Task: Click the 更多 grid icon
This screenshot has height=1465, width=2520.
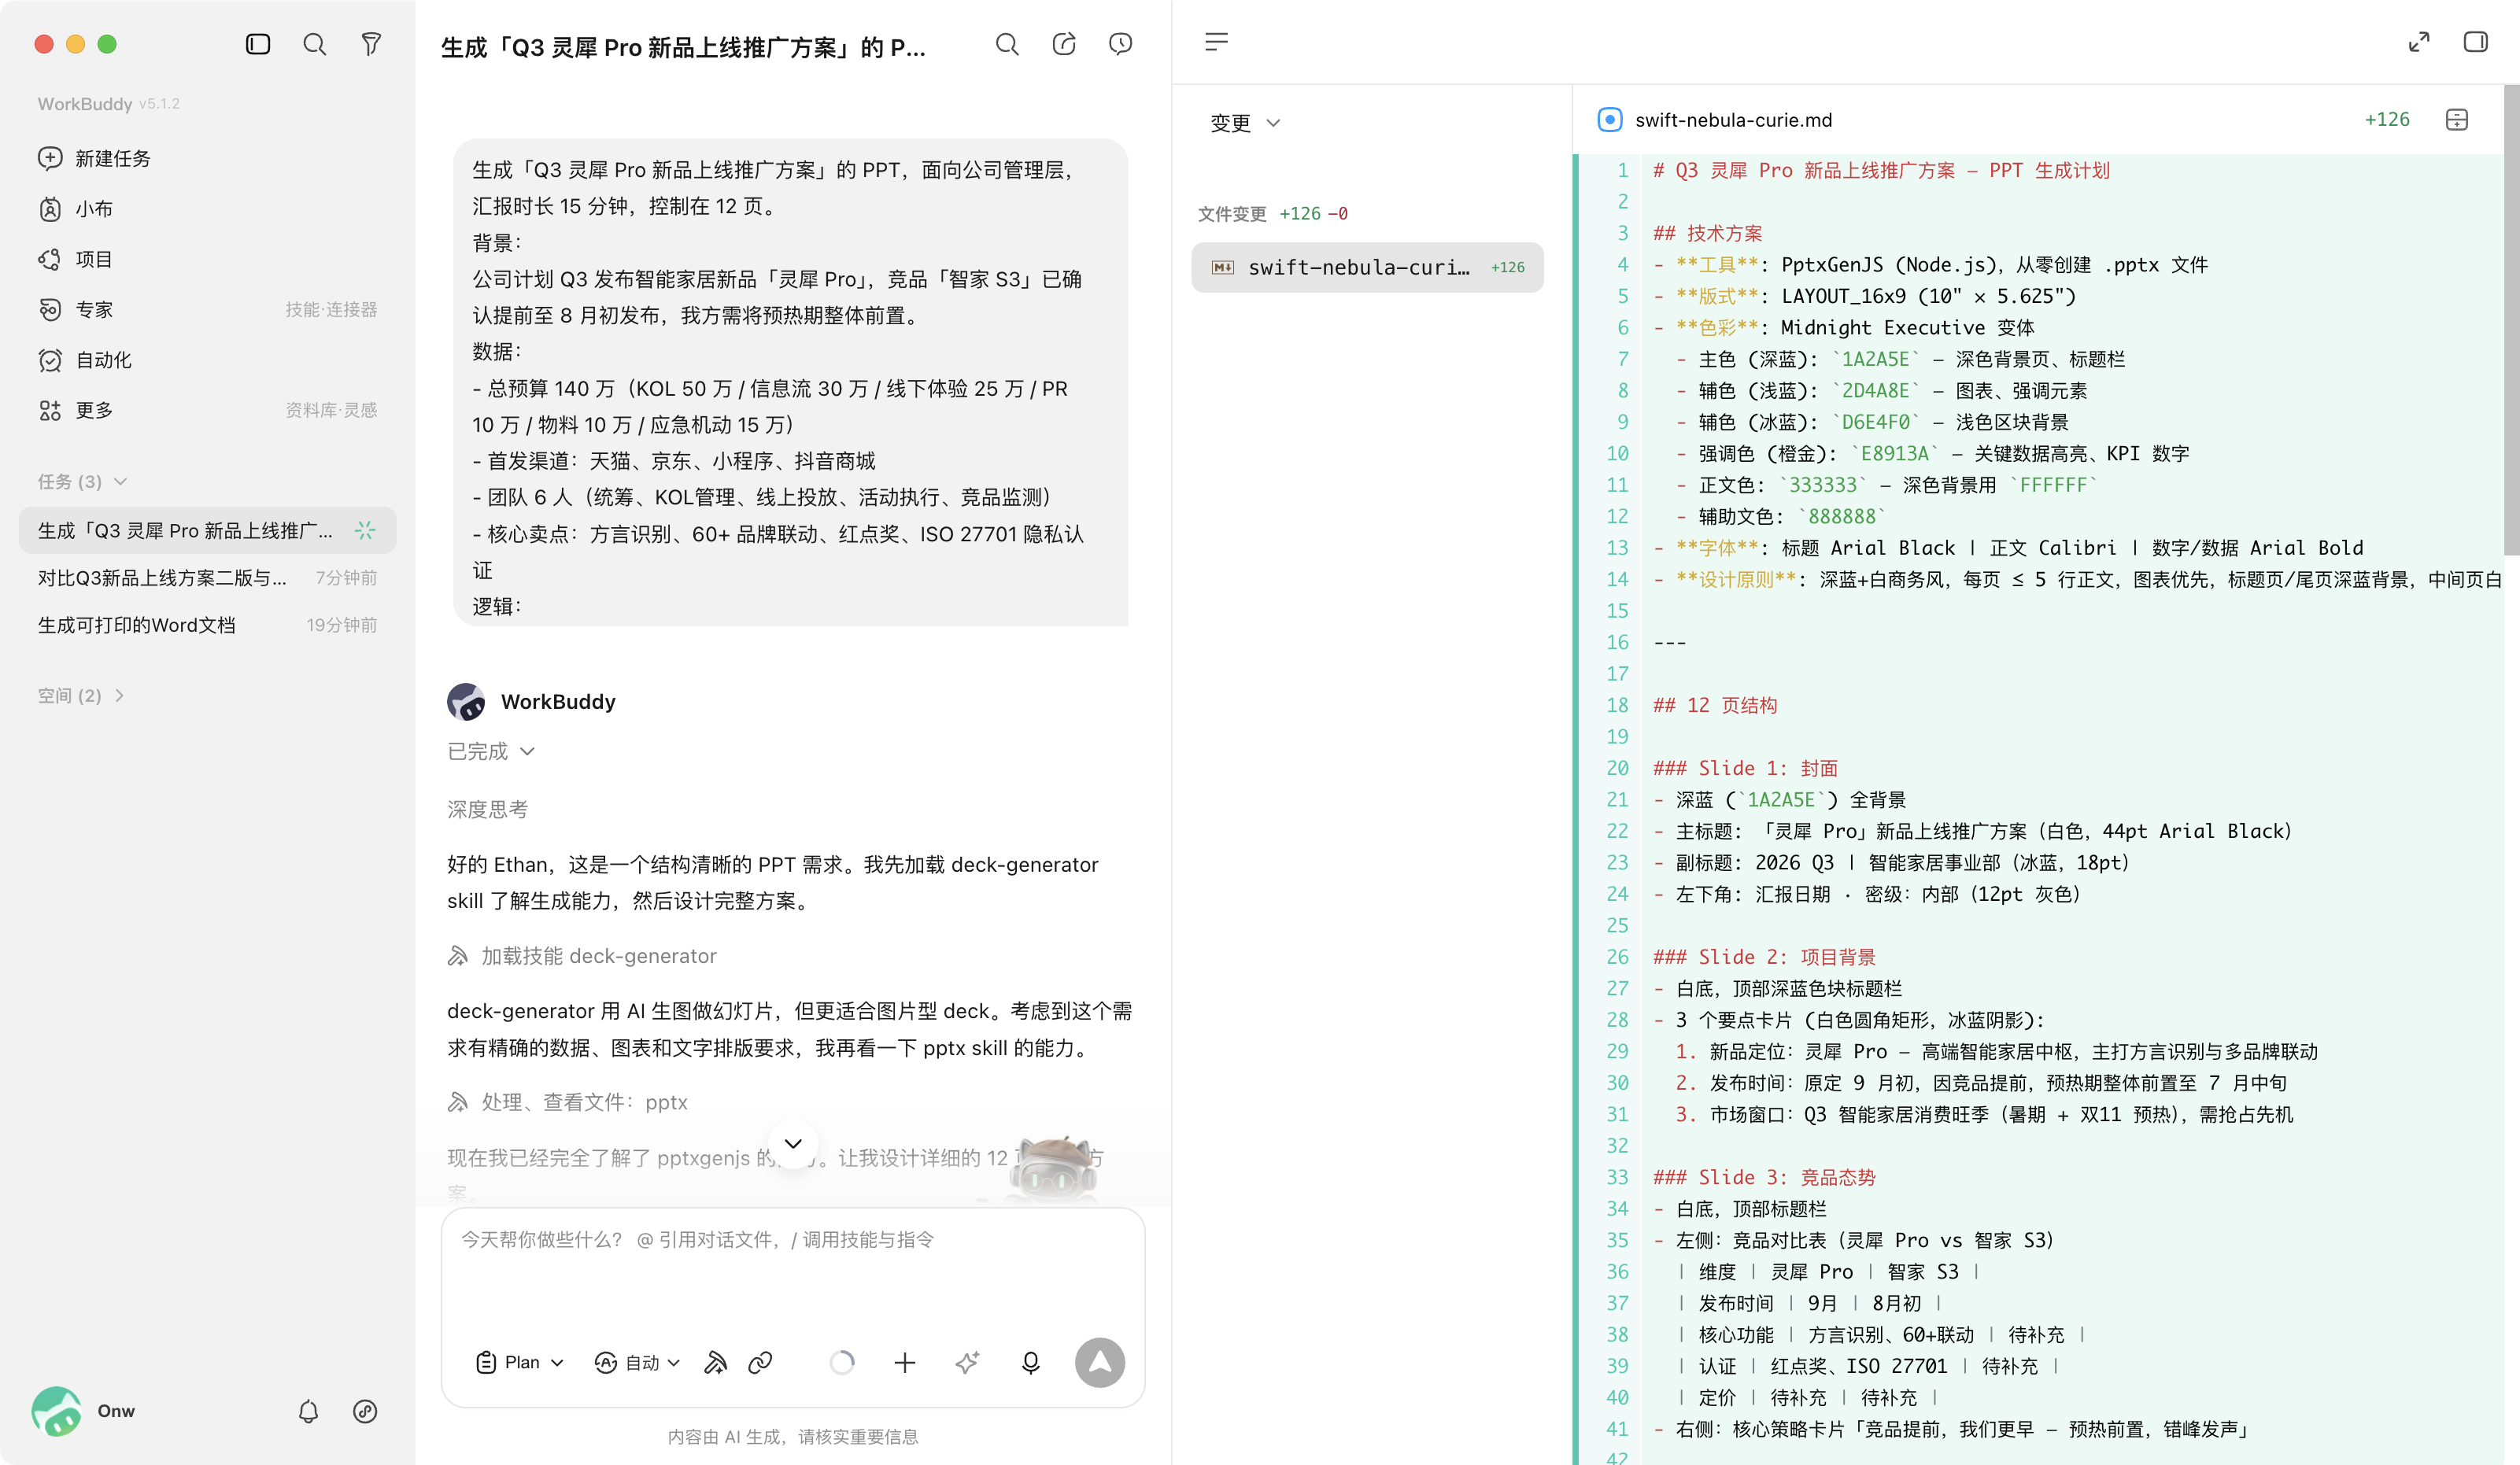Action: click(50, 410)
